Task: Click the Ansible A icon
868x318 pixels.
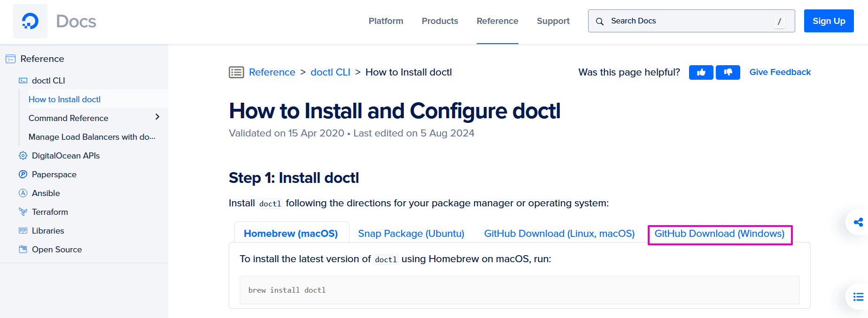Action: click(23, 193)
